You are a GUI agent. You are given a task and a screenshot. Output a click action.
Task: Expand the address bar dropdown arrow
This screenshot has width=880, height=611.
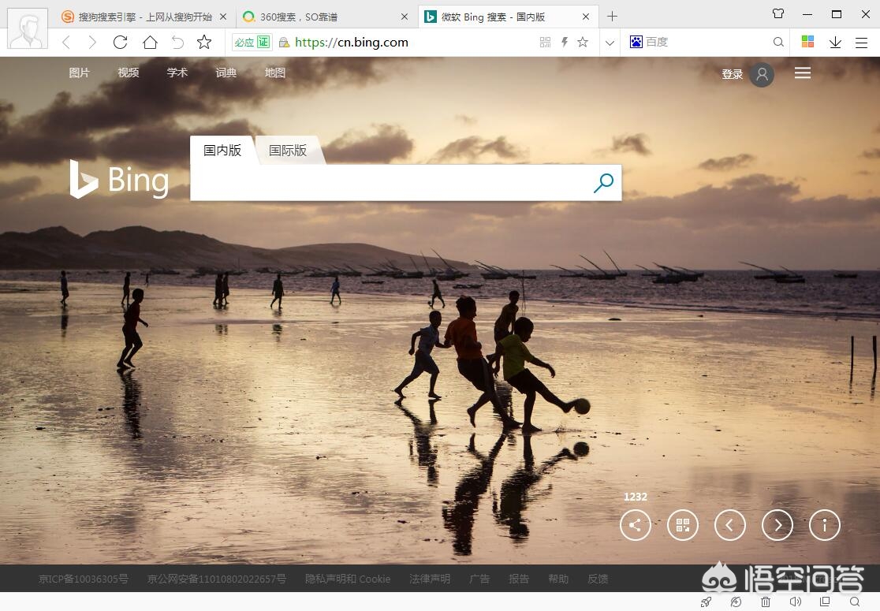[610, 43]
